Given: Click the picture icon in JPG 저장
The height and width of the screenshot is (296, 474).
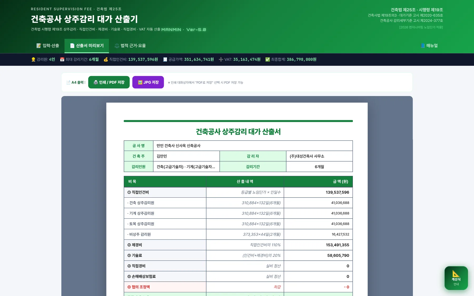Looking at the screenshot, I should coord(140,82).
